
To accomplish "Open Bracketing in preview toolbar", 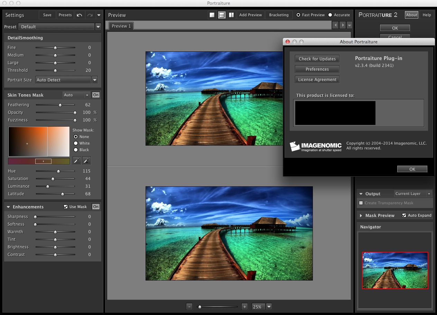I will click(x=279, y=15).
